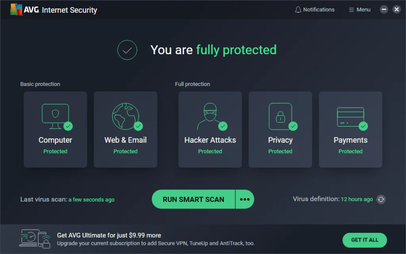406x254 pixels.
Task: Click the green checkmark on Payments tile
Action: (363, 126)
